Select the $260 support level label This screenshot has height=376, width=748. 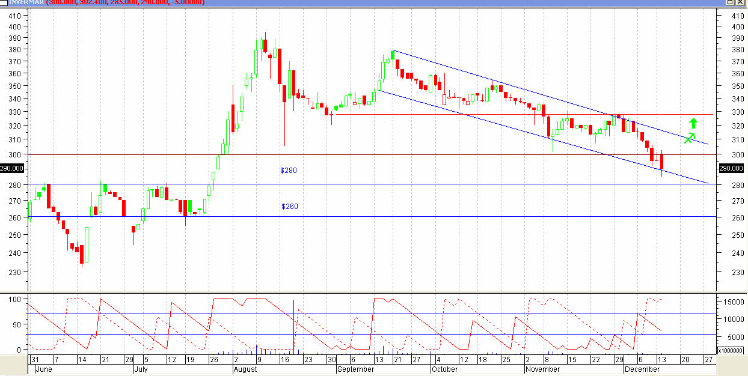[x=289, y=207]
